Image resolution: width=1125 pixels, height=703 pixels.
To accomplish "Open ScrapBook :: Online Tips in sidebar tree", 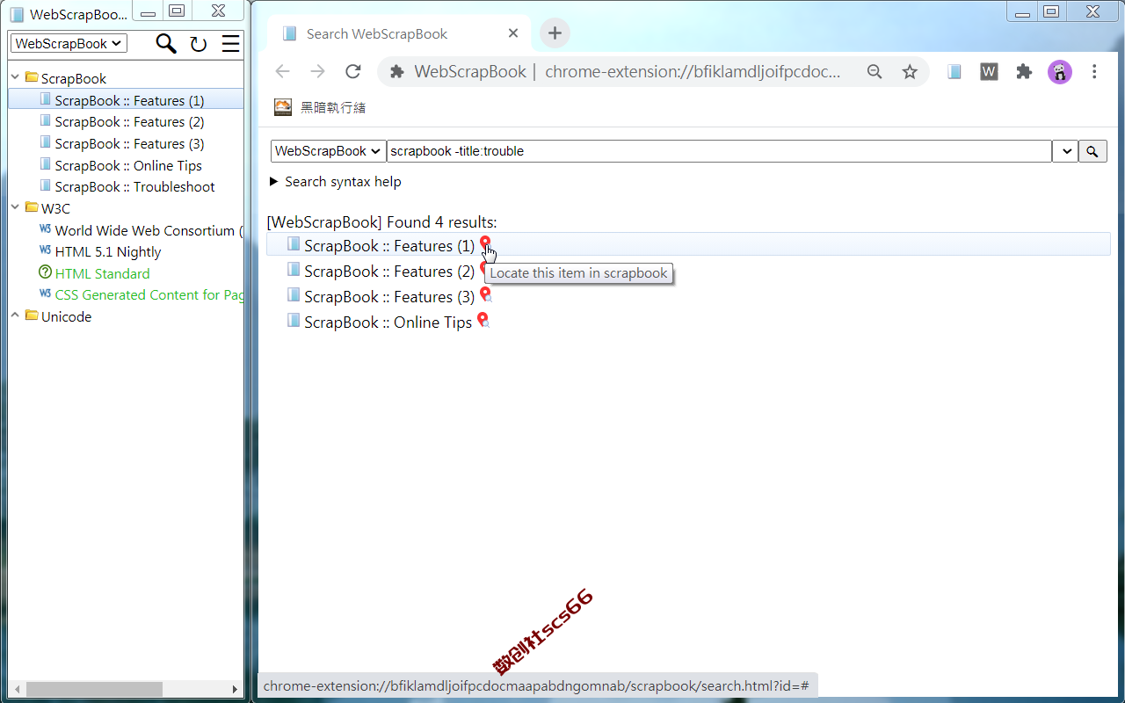I will point(128,165).
